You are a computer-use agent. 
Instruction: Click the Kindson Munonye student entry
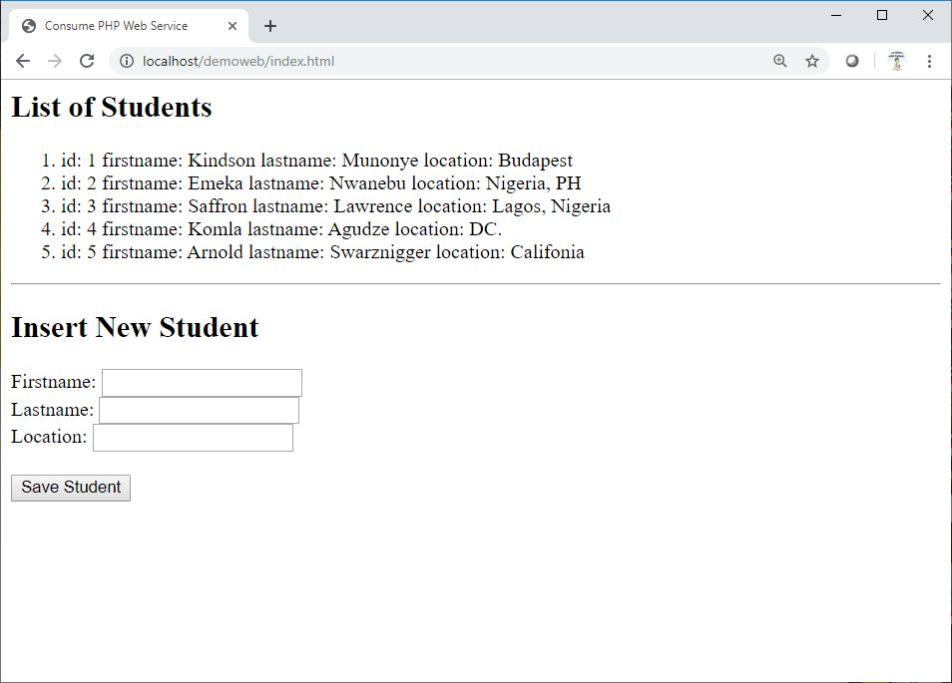[x=316, y=161]
